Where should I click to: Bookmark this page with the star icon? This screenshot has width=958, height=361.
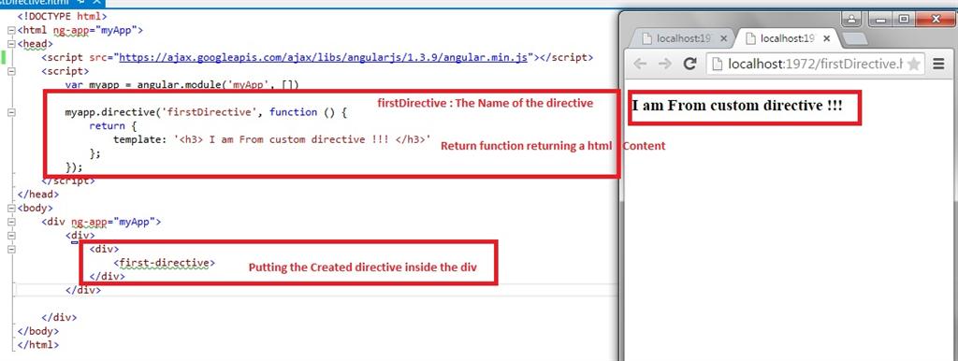[913, 65]
